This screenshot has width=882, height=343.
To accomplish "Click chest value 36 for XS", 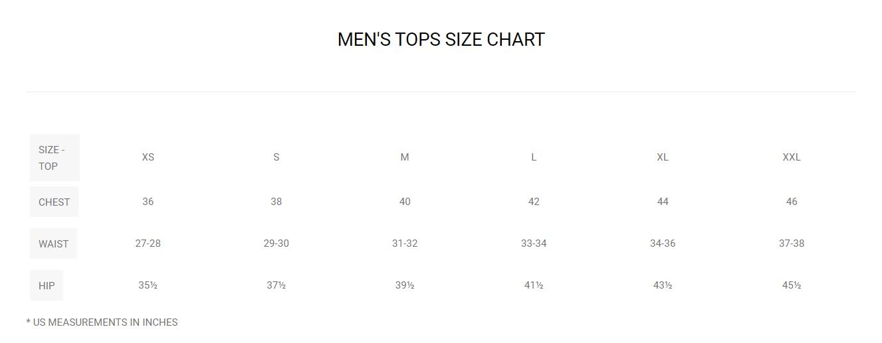I will [148, 202].
